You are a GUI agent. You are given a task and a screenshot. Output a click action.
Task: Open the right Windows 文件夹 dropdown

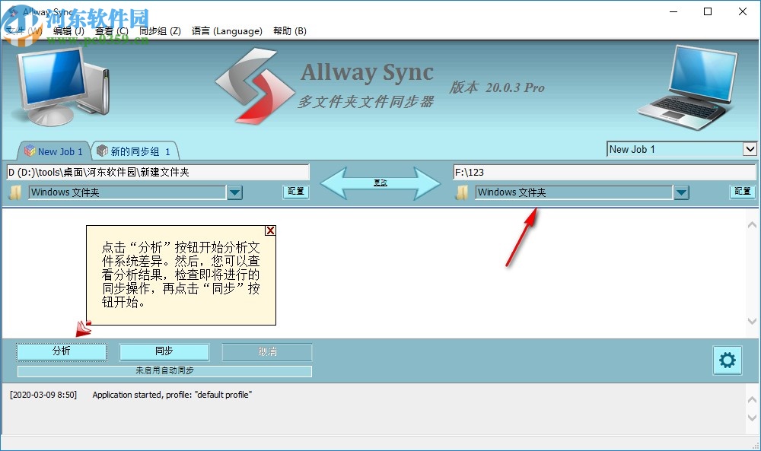(682, 192)
